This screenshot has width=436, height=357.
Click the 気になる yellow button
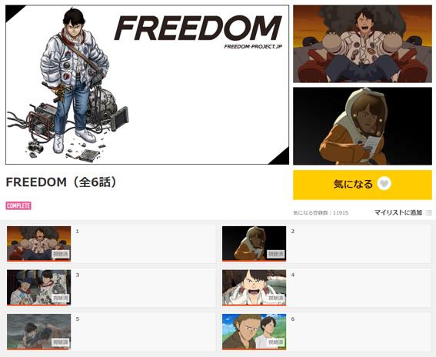362,185
